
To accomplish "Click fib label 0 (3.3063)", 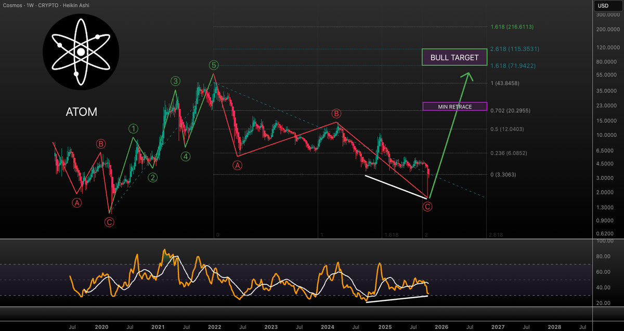I will point(503,175).
